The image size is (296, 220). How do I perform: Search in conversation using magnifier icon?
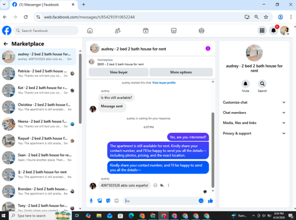tap(262, 84)
